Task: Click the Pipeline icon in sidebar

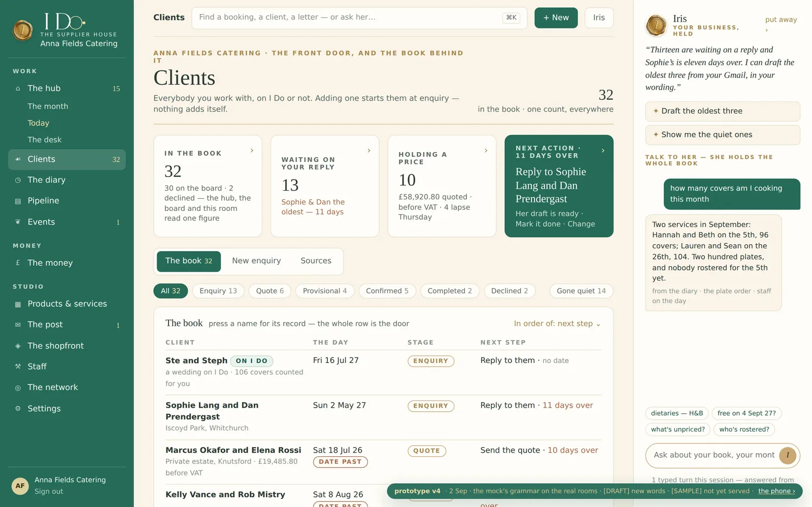Action: [18, 201]
